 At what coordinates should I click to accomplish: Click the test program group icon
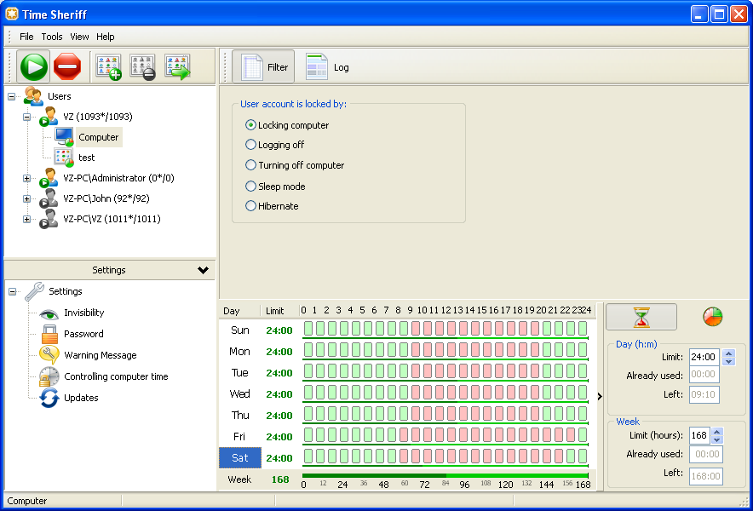click(63, 158)
